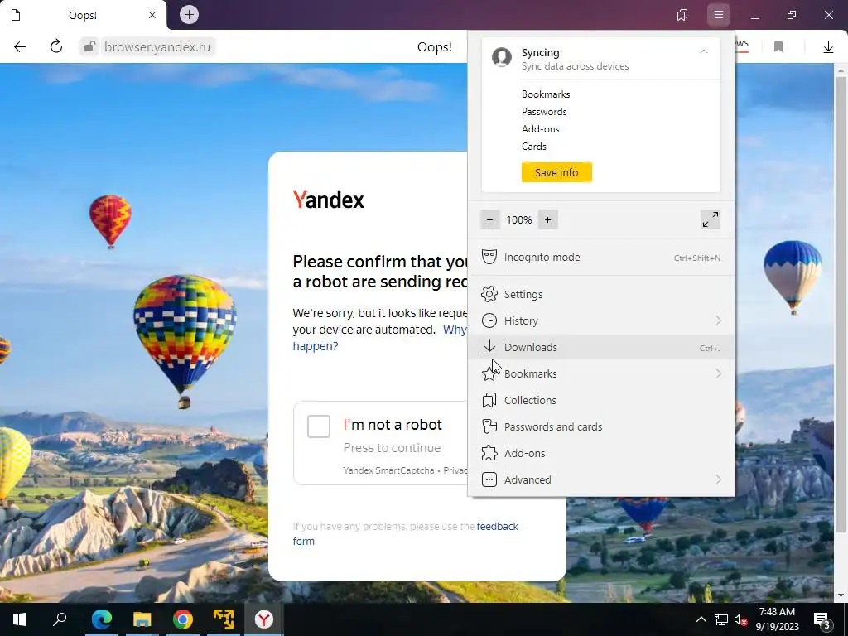Screen dimensions: 848x636
Task: Open downloads arrow icon in toolbar
Action: point(828,47)
